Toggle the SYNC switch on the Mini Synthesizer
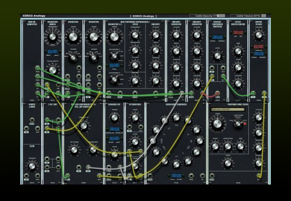This screenshot has width=291, height=201. click(x=114, y=65)
